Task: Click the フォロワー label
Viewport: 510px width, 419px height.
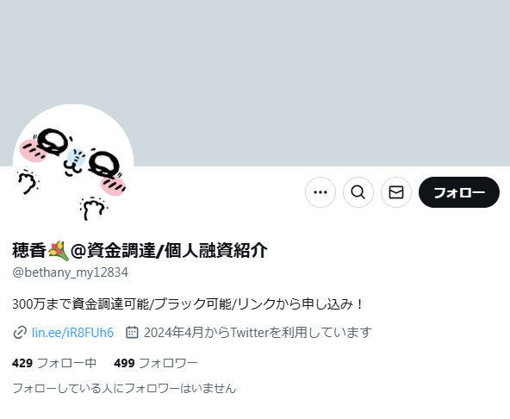Action: pos(169,363)
